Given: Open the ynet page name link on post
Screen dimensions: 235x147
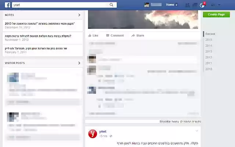Looking at the screenshot, I should click(x=103, y=132).
